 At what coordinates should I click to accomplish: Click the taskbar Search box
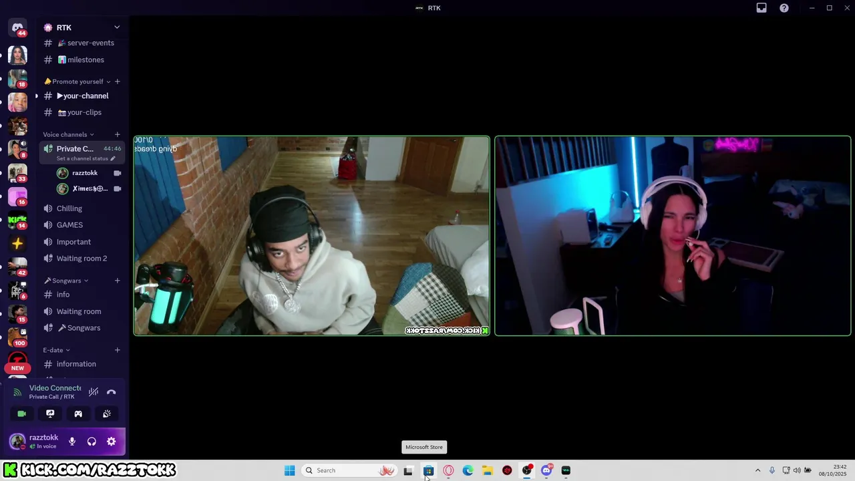(x=349, y=470)
